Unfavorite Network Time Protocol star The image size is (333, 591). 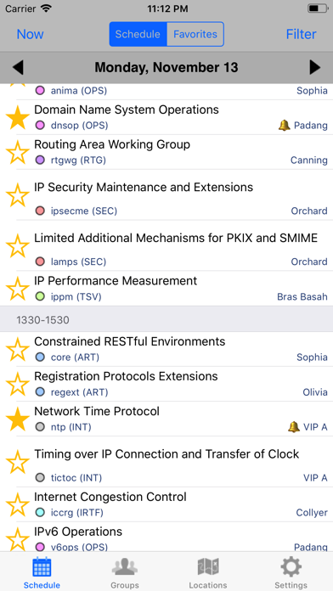(x=18, y=419)
